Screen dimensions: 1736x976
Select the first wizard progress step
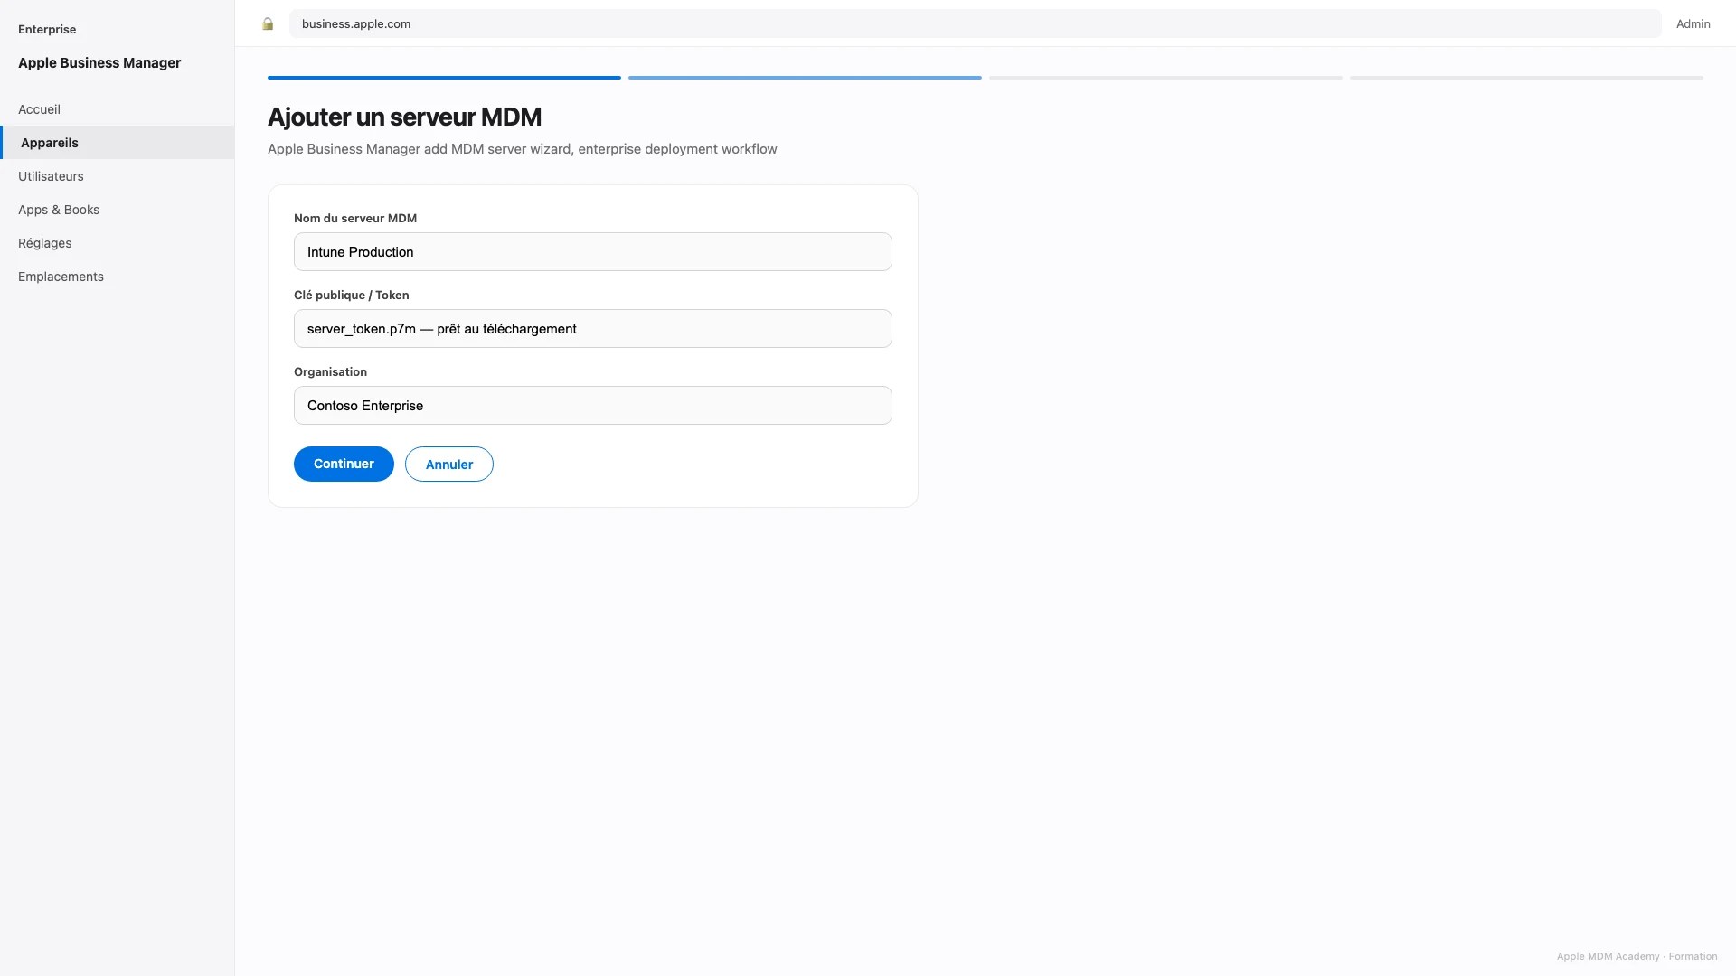(x=444, y=78)
